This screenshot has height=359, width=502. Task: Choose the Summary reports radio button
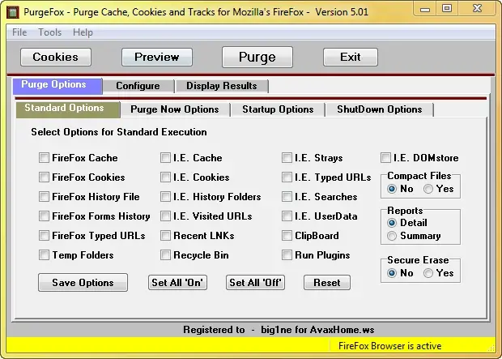point(392,236)
